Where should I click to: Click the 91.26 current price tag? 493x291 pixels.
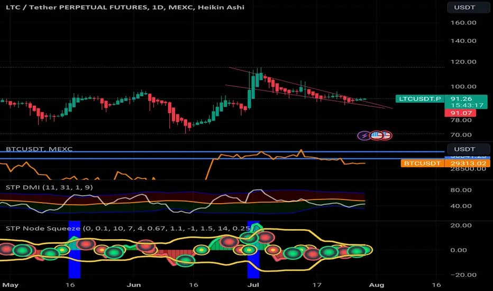(461, 98)
